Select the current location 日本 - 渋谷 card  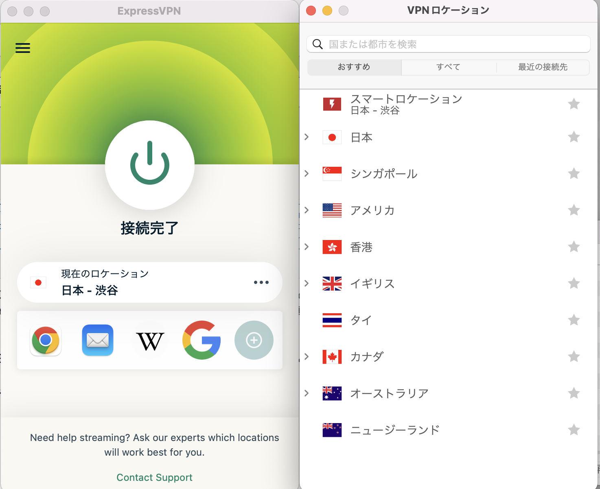tap(150, 282)
